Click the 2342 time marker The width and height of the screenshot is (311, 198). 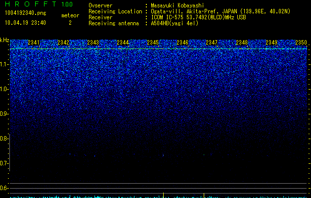pyautogui.click(x=63, y=43)
